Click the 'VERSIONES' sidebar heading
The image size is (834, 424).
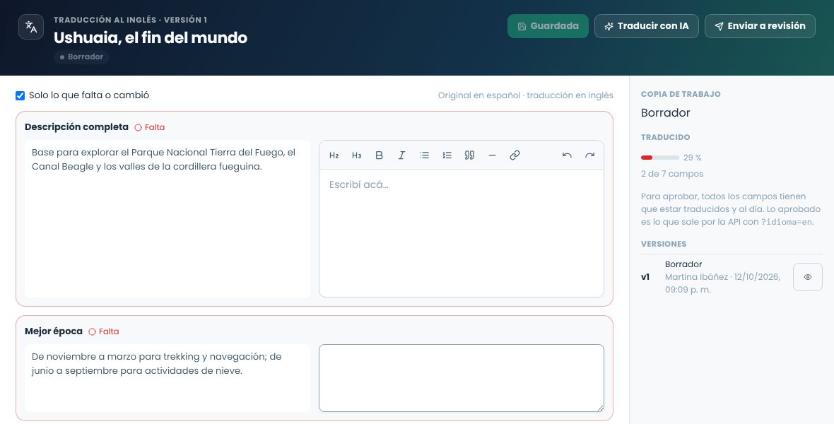click(x=664, y=245)
